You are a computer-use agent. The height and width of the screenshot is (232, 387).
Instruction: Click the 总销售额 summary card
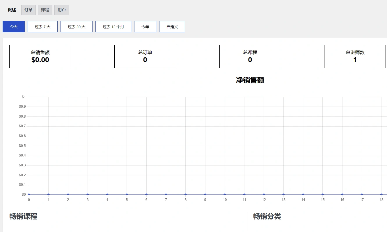tap(40, 56)
